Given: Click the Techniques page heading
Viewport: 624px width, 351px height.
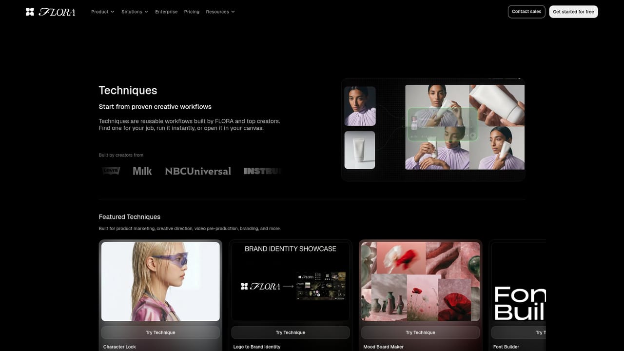Looking at the screenshot, I should click(128, 90).
